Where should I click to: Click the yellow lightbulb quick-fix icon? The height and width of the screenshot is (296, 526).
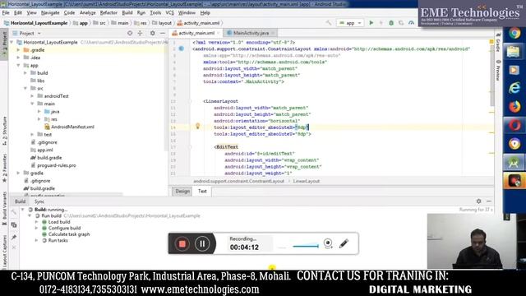point(197,126)
